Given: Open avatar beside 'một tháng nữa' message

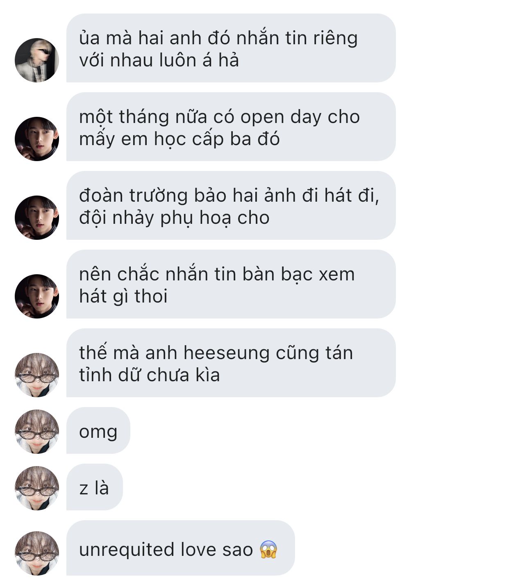Looking at the screenshot, I should (37, 139).
